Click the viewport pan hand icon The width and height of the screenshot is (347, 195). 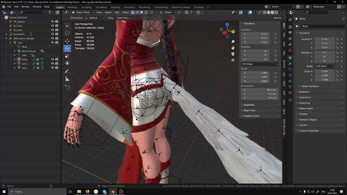coord(233,48)
